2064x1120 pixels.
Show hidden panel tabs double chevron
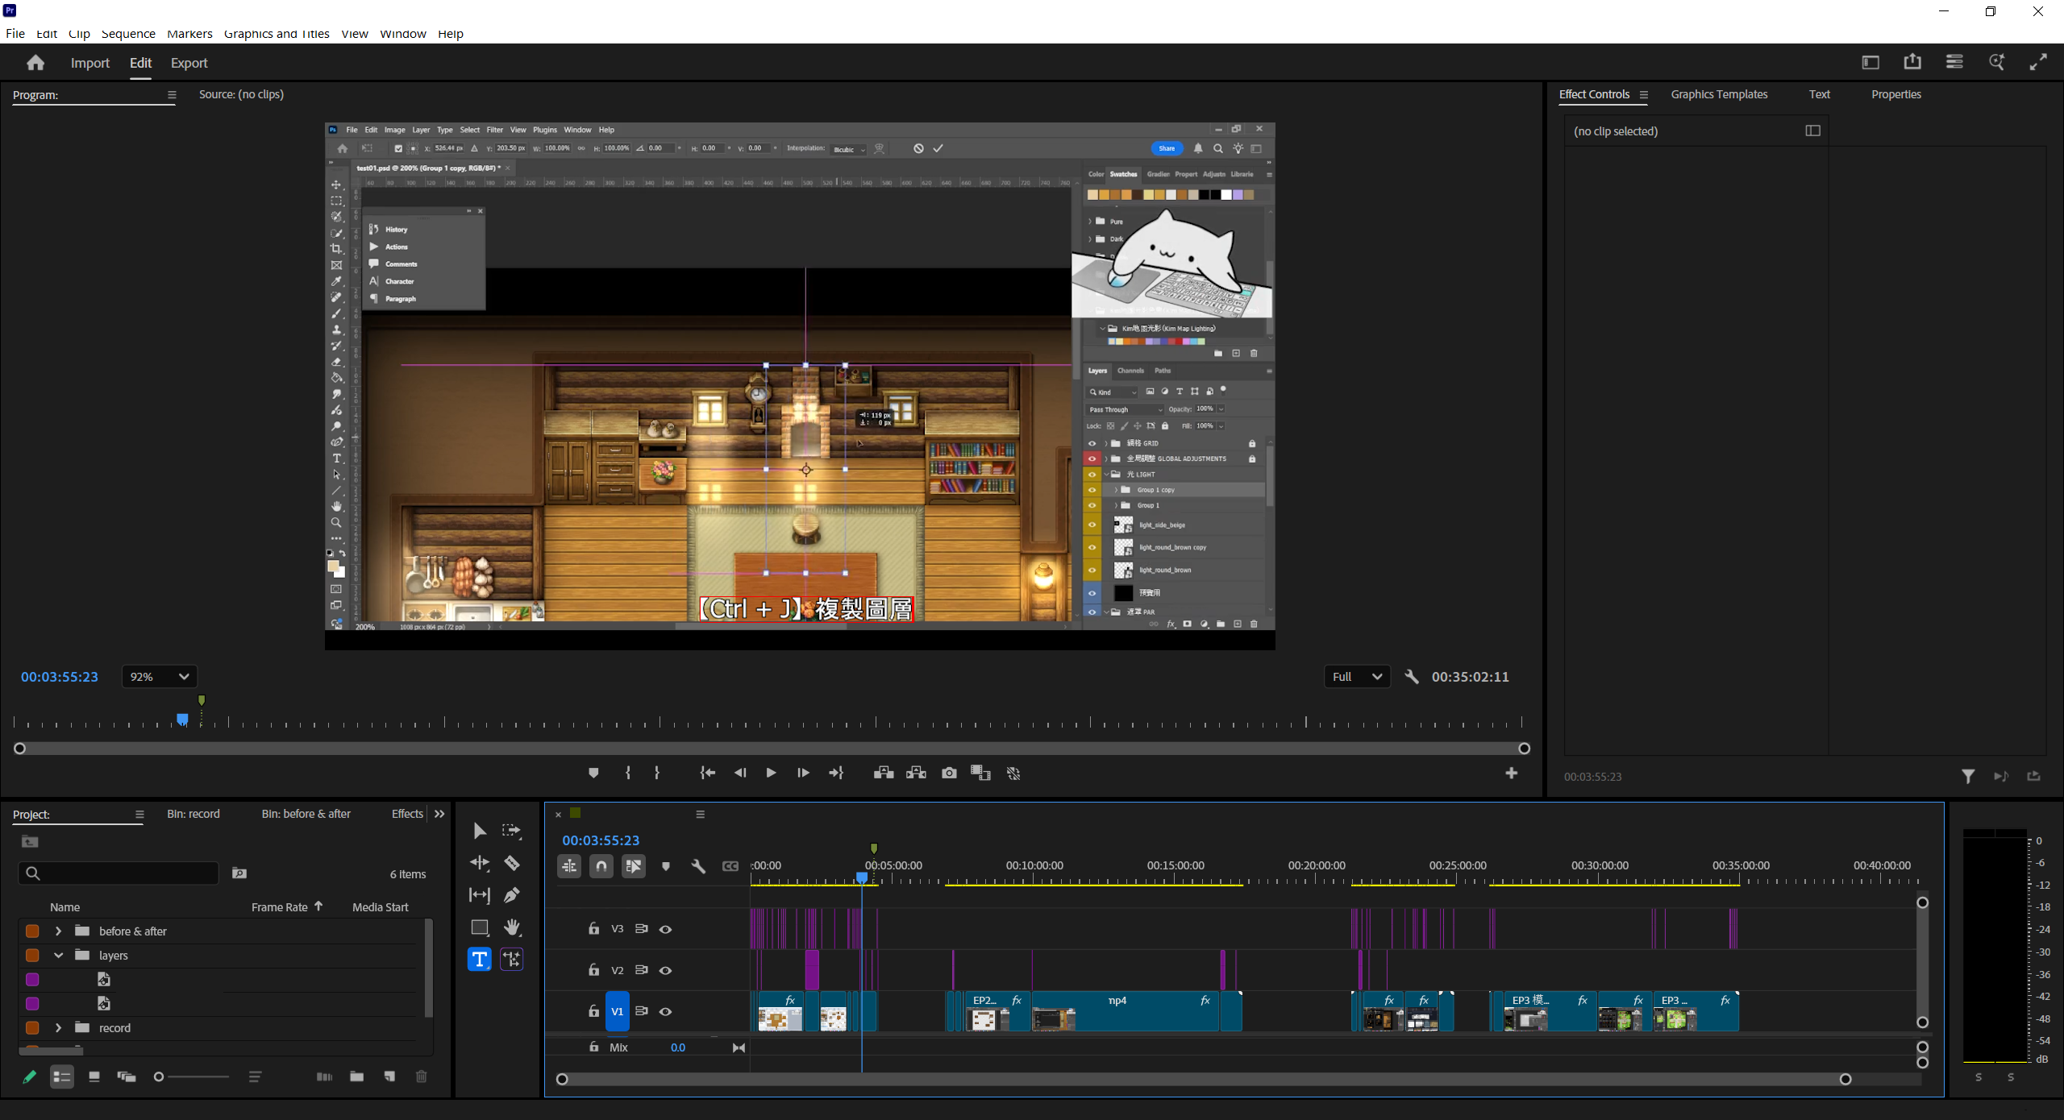coord(439,814)
